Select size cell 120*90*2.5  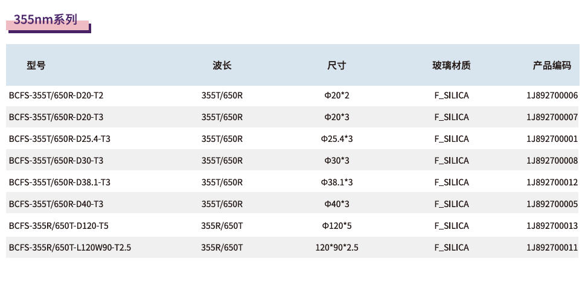(x=336, y=248)
